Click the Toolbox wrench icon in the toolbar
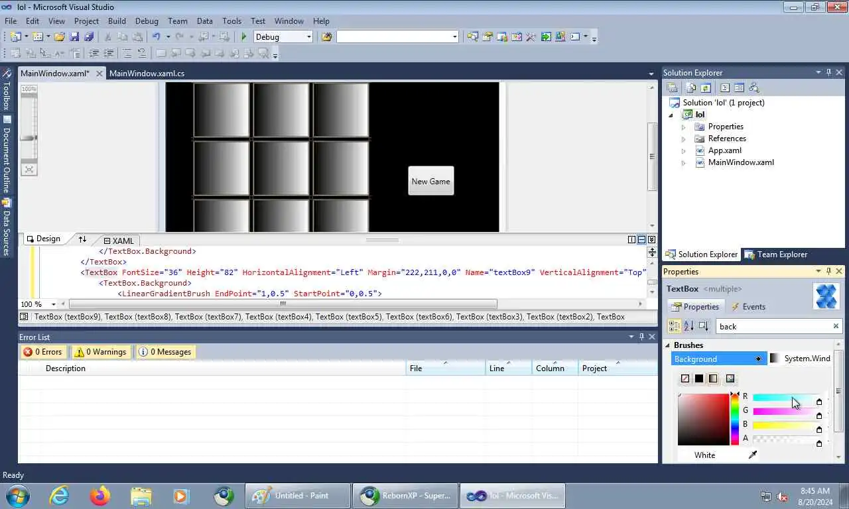 click(531, 37)
